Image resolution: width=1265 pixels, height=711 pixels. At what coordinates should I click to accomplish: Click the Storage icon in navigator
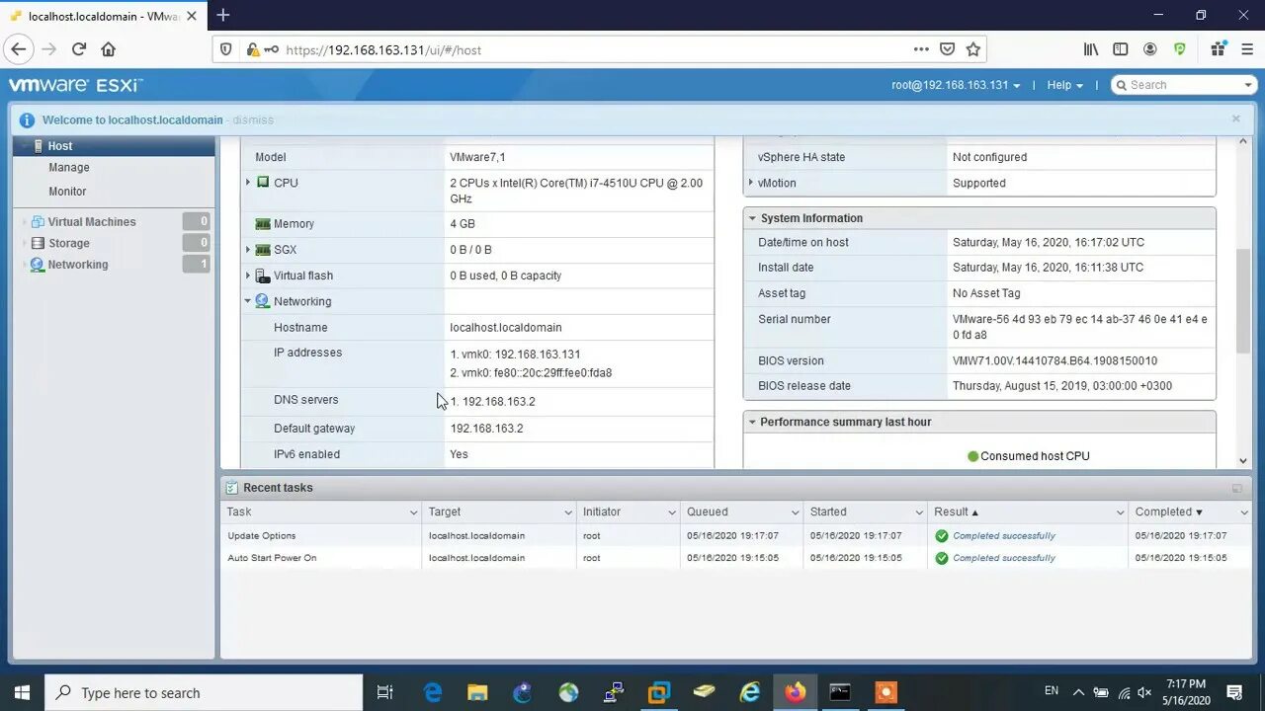click(38, 243)
